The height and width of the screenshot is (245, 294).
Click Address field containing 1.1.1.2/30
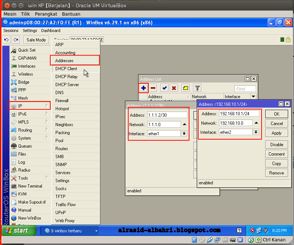click(168, 115)
